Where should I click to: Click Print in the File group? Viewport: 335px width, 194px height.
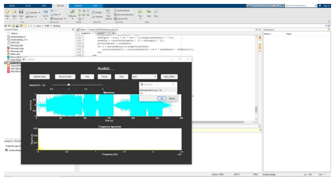(x=31, y=17)
